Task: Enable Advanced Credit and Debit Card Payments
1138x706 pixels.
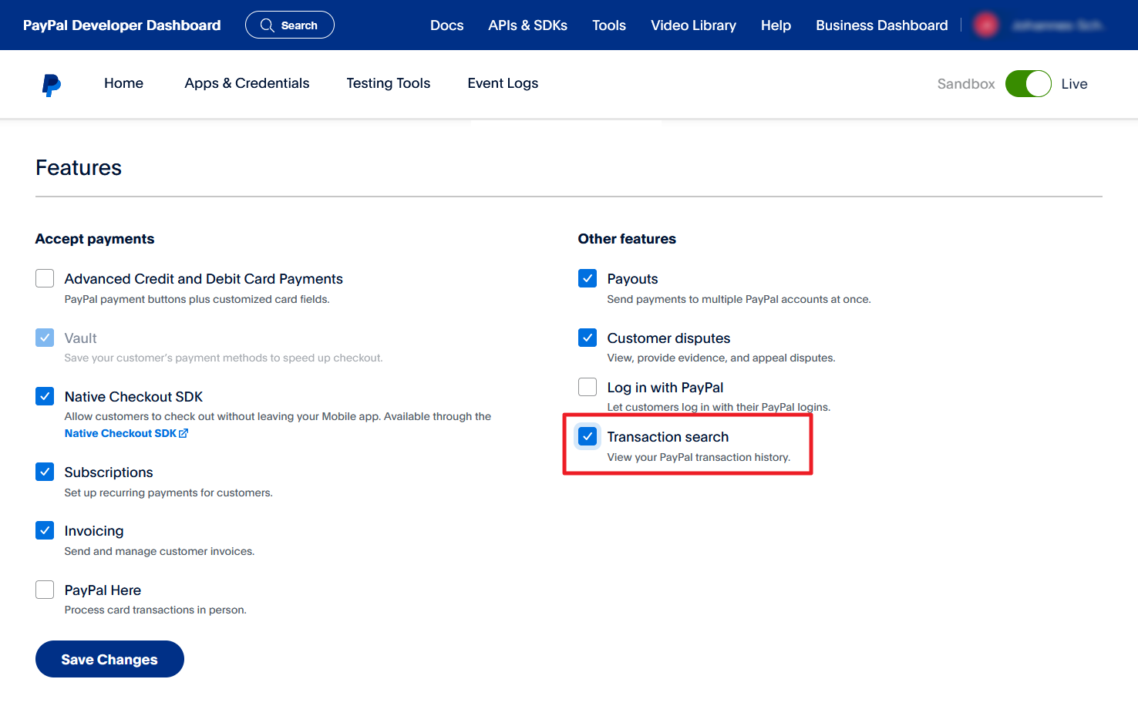Action: pyautogui.click(x=45, y=278)
